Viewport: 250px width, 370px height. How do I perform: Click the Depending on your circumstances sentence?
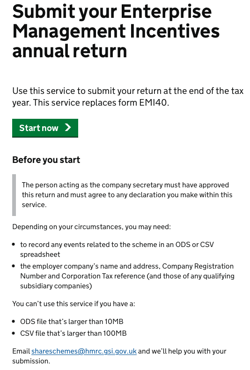[x=91, y=227]
